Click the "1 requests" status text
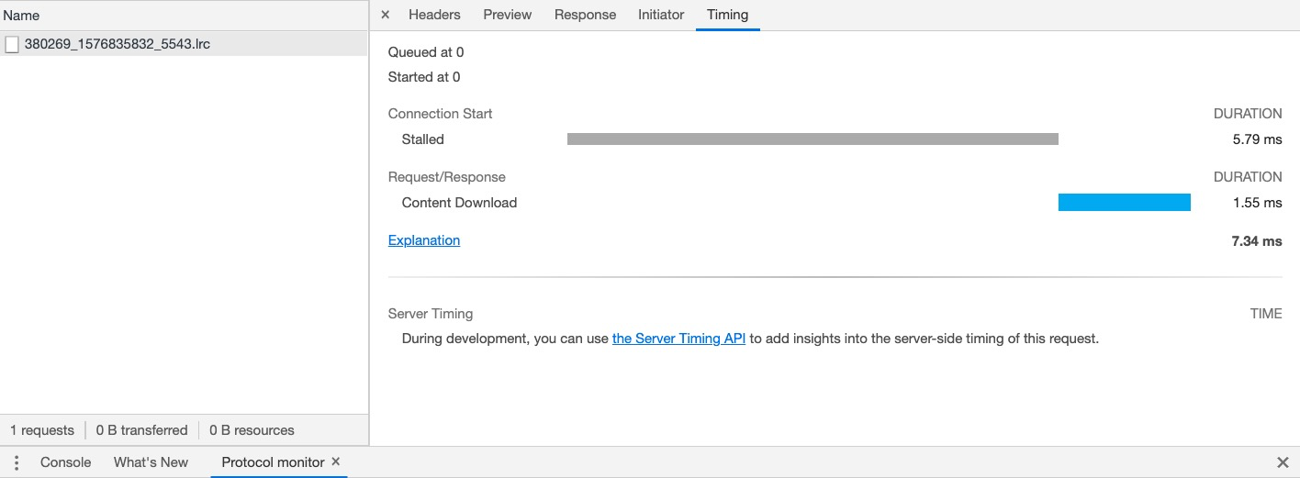Viewport: 1300px width, 478px height. point(42,430)
